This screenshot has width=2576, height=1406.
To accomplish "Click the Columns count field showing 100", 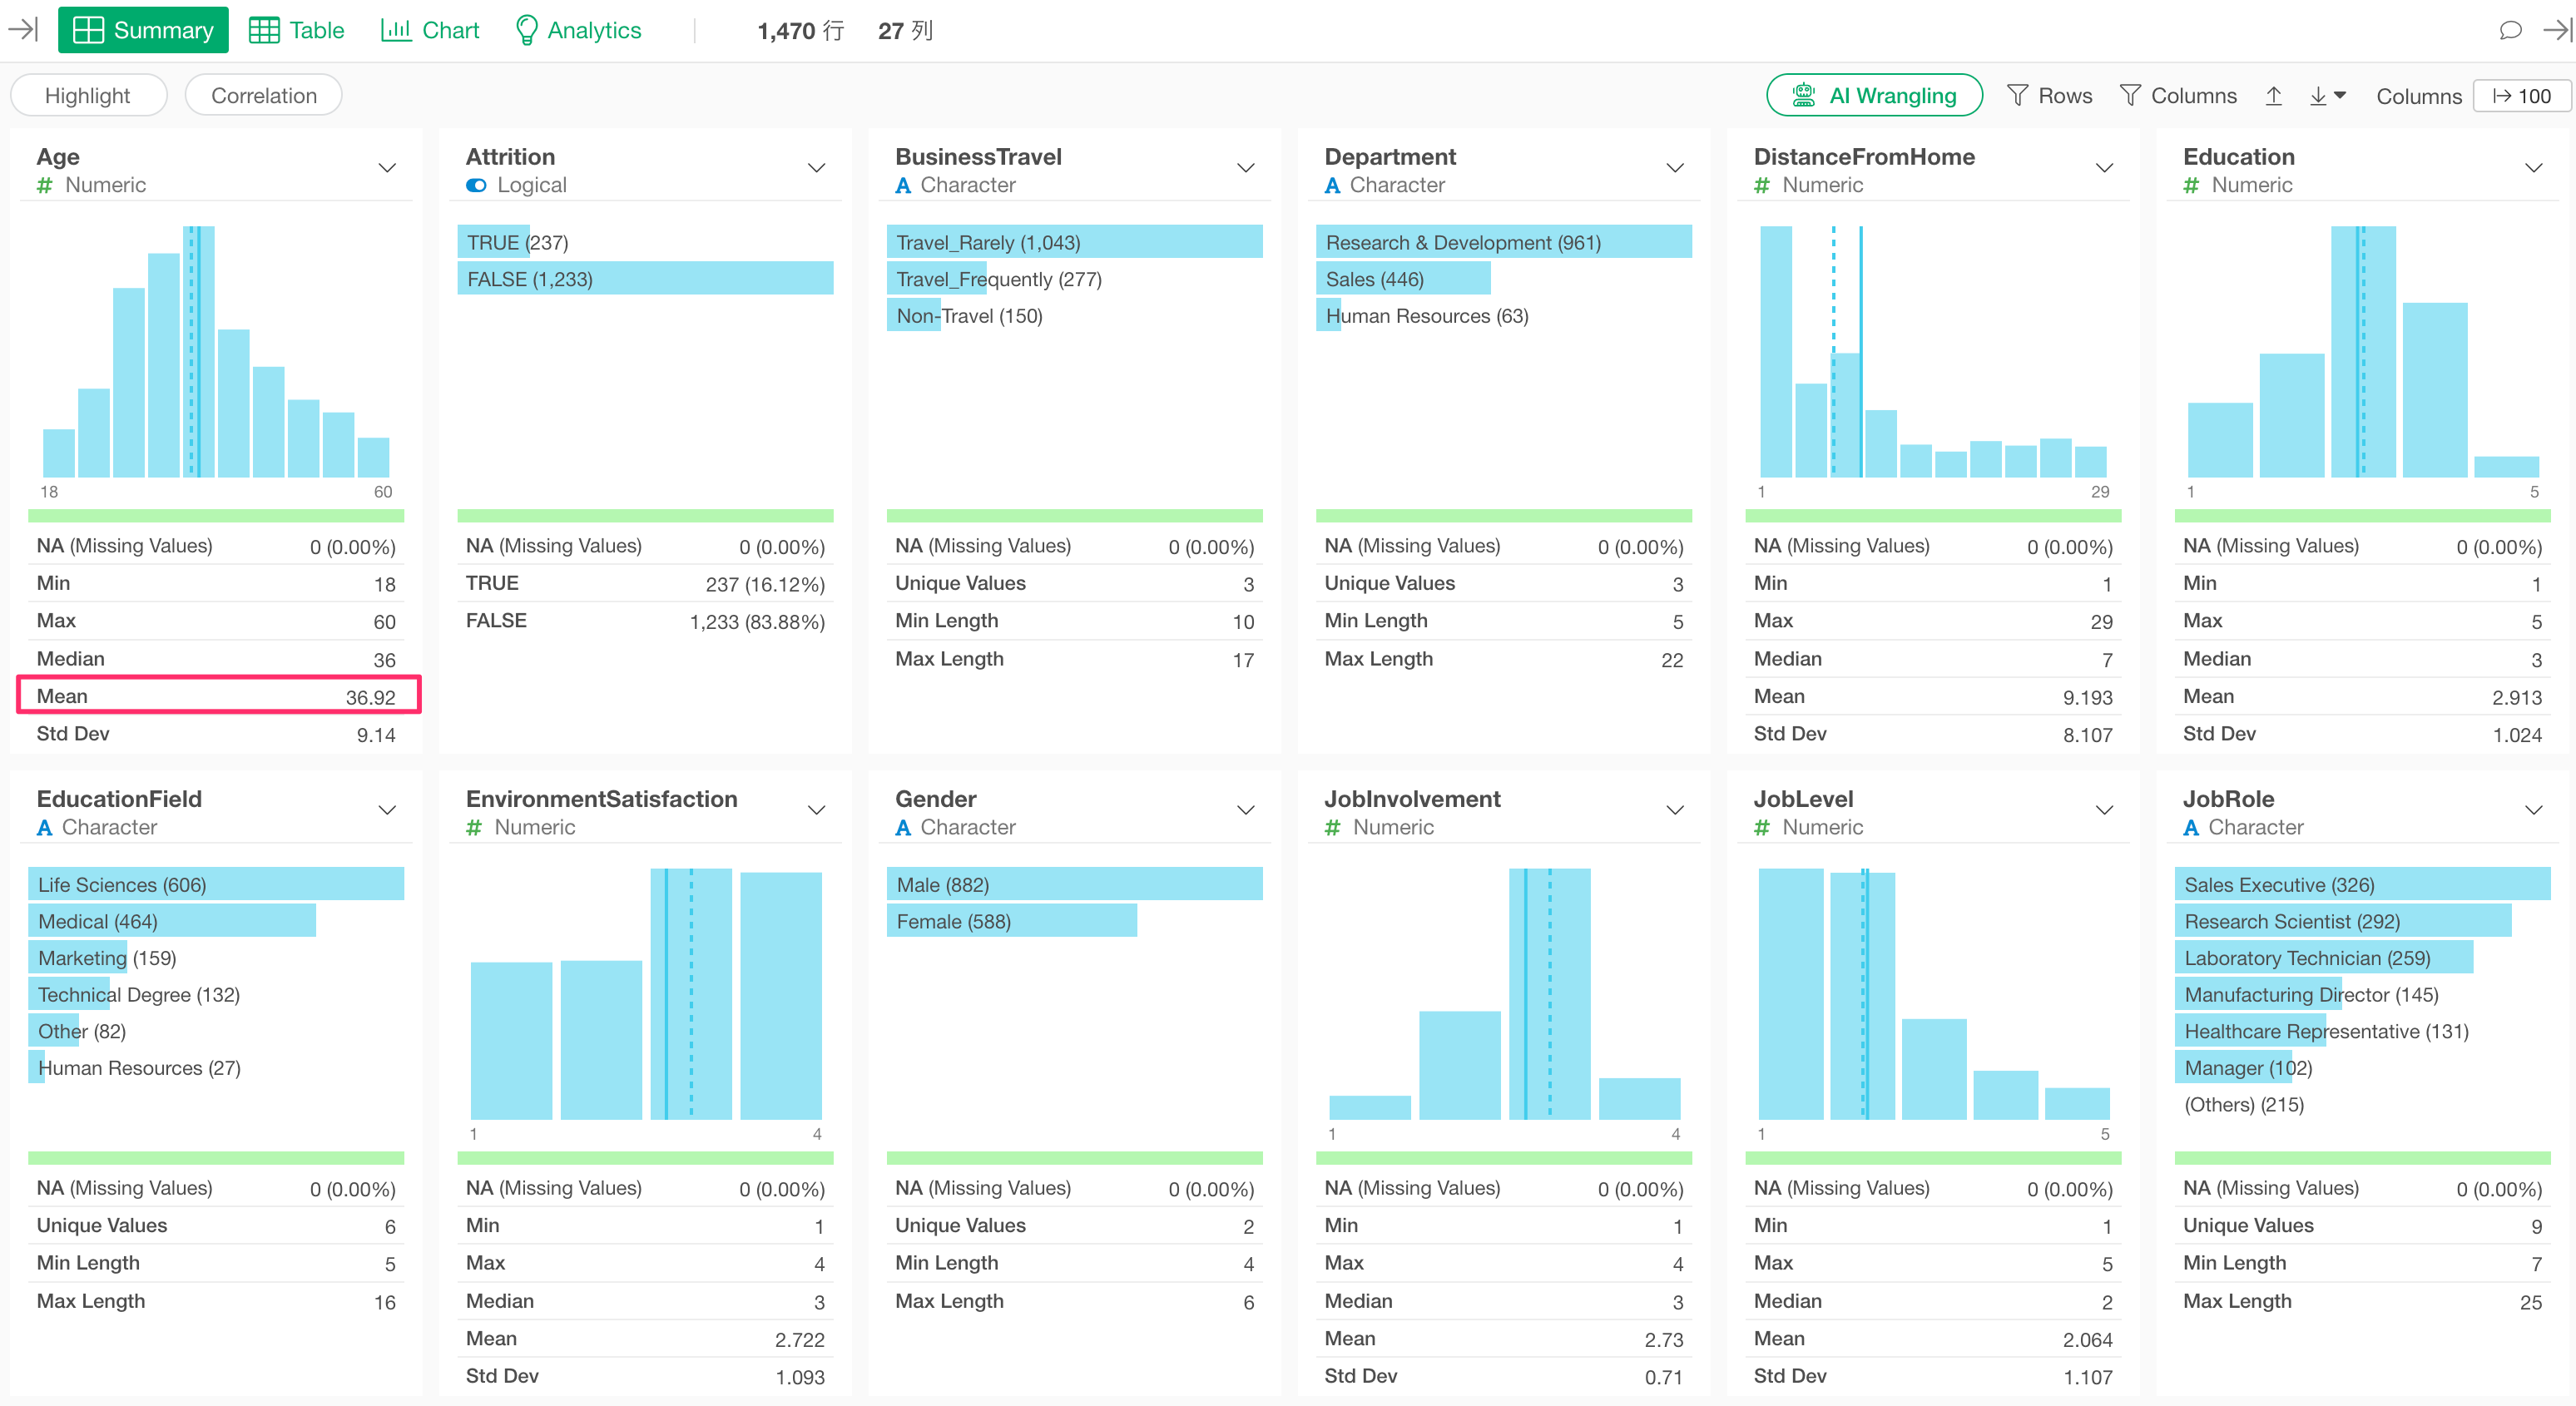I will [2521, 96].
